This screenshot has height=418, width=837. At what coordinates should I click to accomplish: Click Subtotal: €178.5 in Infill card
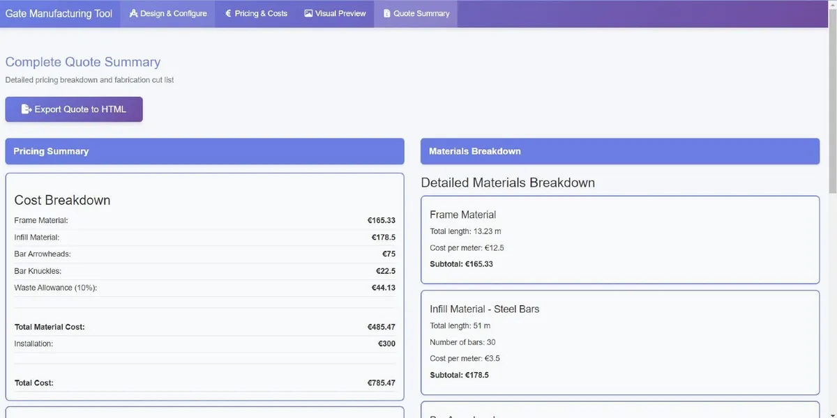click(460, 375)
